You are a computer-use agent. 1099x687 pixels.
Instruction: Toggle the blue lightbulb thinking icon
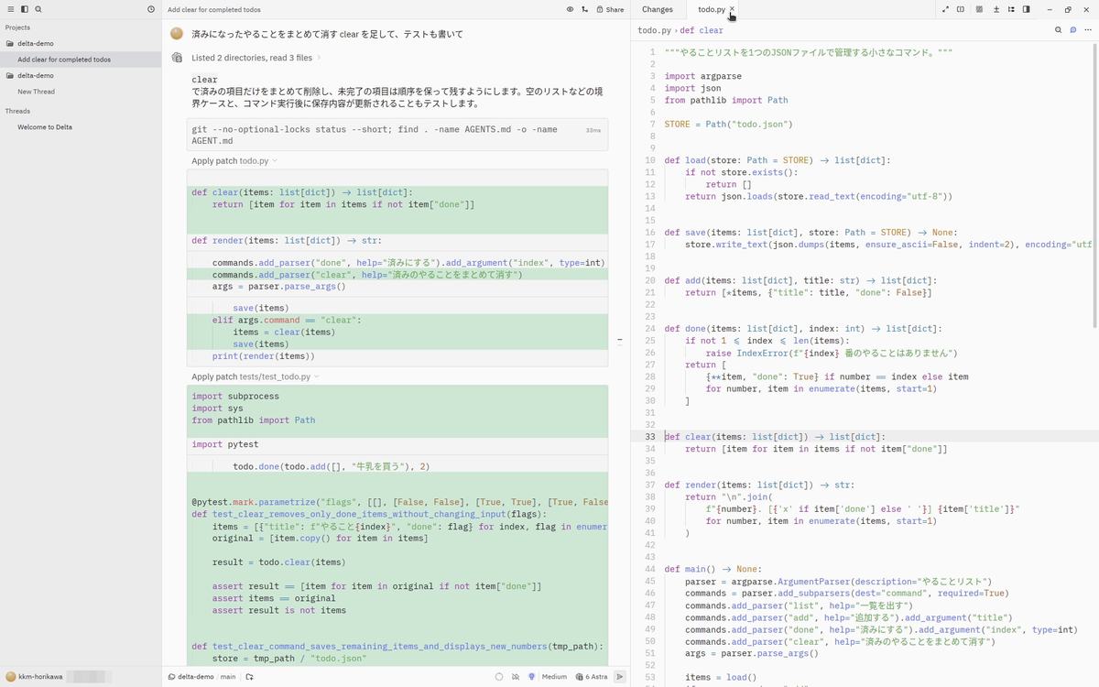tap(531, 677)
